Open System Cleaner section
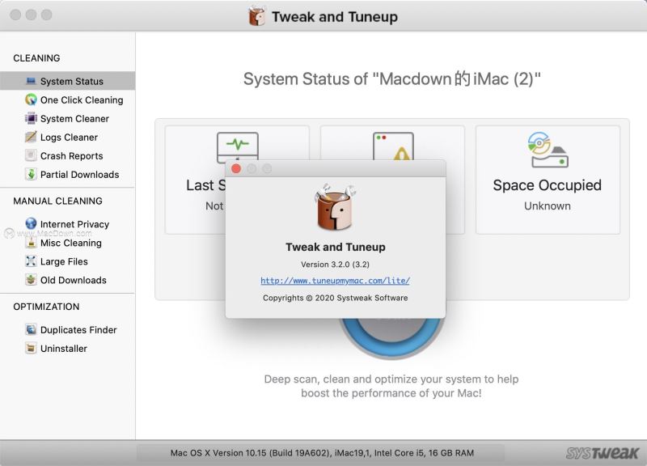 (x=67, y=118)
